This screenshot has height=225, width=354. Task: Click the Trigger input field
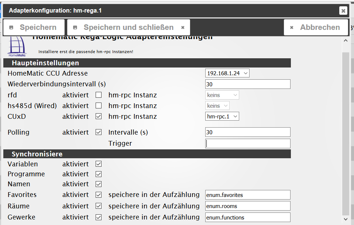tap(248, 143)
